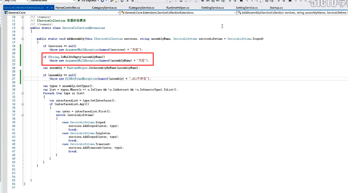Viewport: 348px width, 193px height.
Task: Collapse the ServiceCollectionExtensions class at line 13
Action: coord(23,28)
